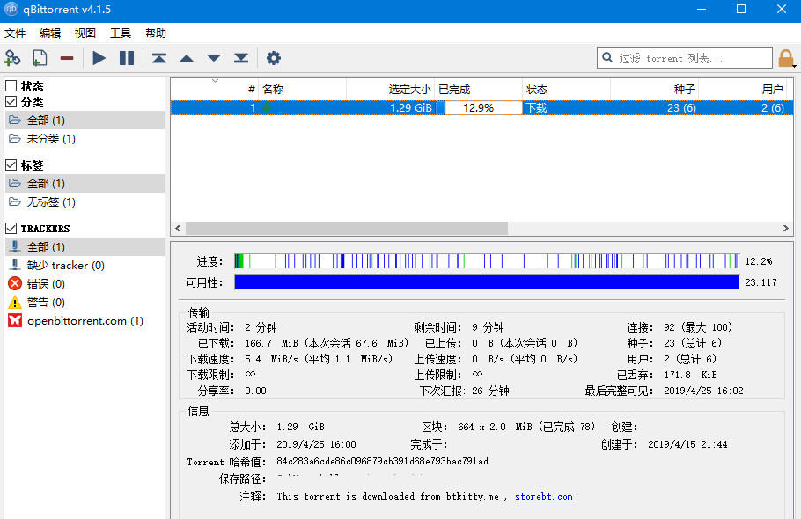Viewport: 801px width, 519px height.
Task: Delete selected torrent with red minus icon
Action: point(67,58)
